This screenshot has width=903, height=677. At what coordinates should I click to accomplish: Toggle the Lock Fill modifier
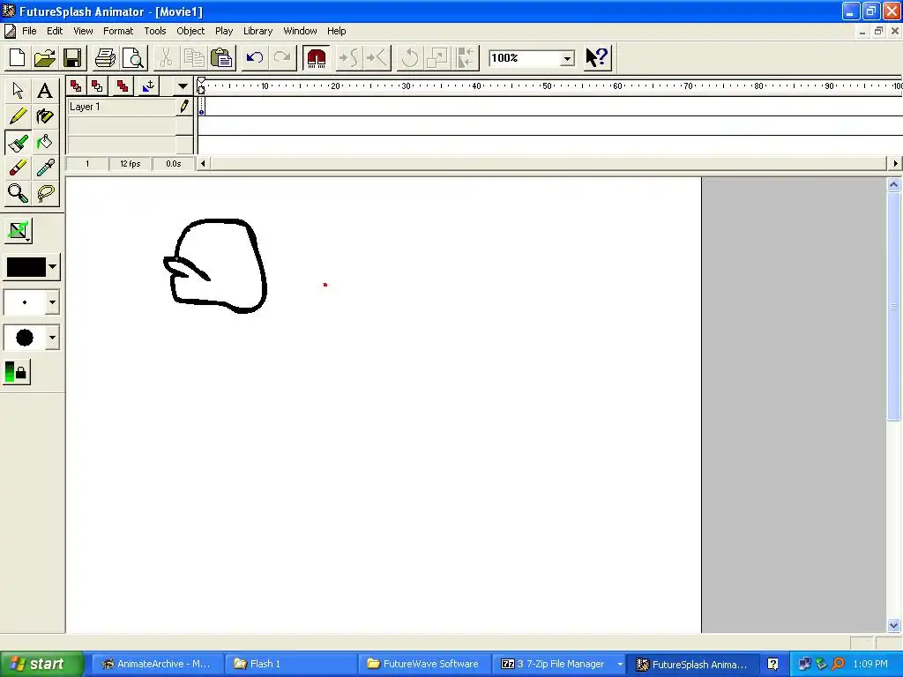click(x=17, y=372)
